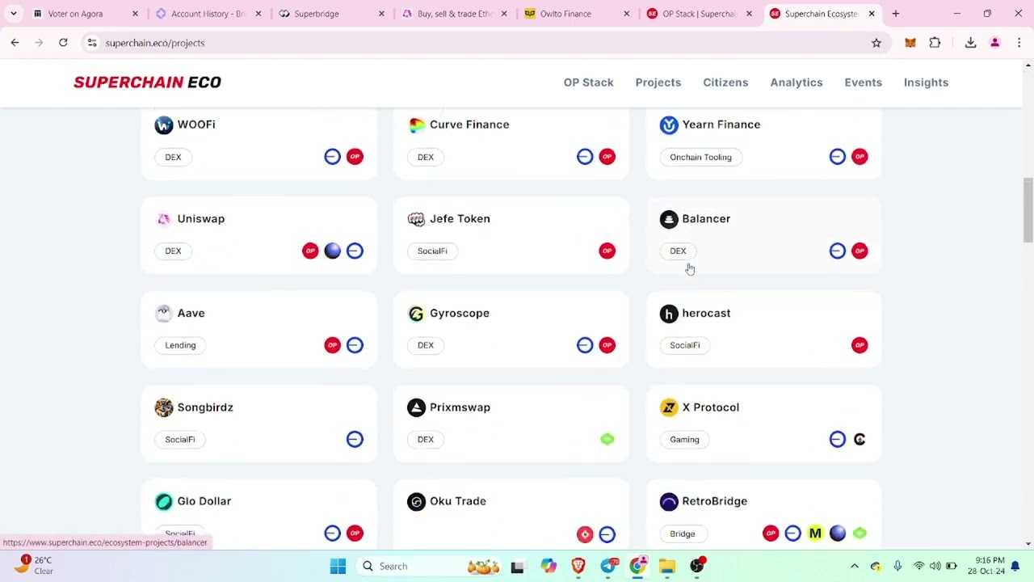
Task: Click the Prixmswap triangle logo
Action: (x=416, y=407)
